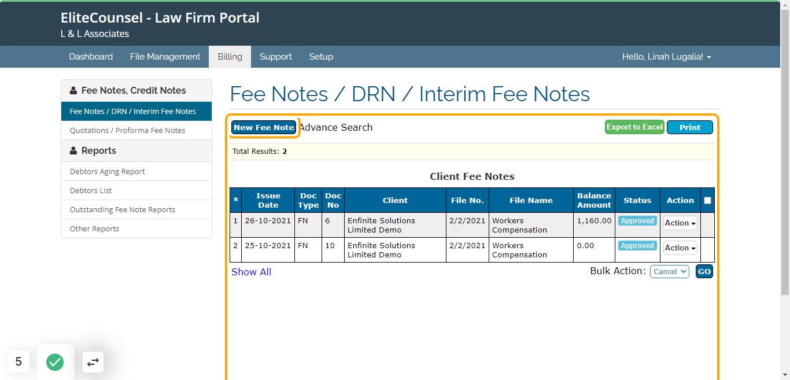Open Debtors List report
The height and width of the screenshot is (380, 790).
[136, 191]
